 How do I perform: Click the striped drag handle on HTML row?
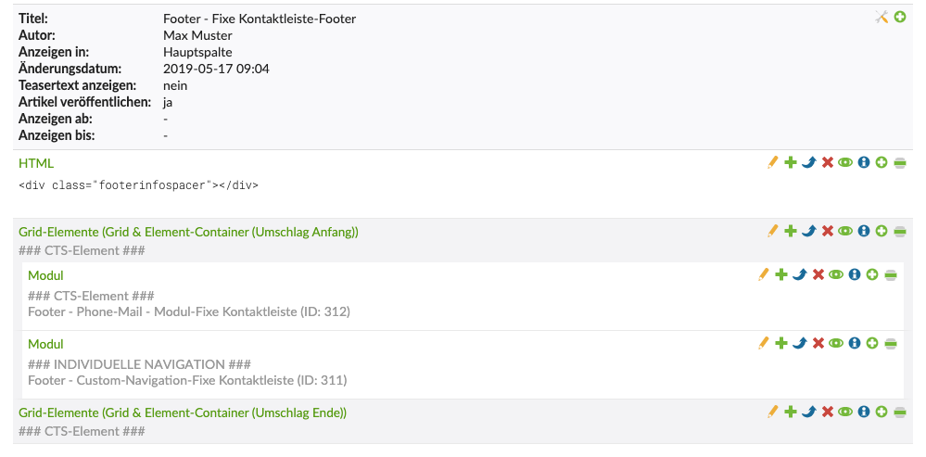(x=899, y=162)
